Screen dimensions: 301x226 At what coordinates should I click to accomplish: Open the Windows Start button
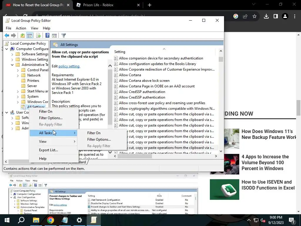point(7,220)
